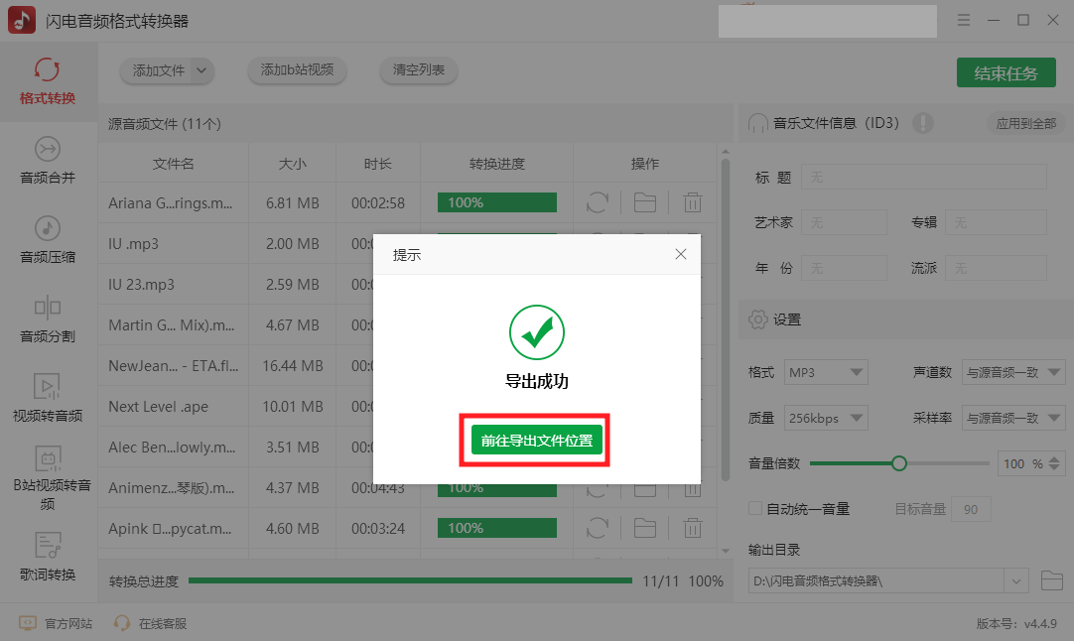
Task: Click the volume percentage stepper arrows
Action: click(1054, 463)
